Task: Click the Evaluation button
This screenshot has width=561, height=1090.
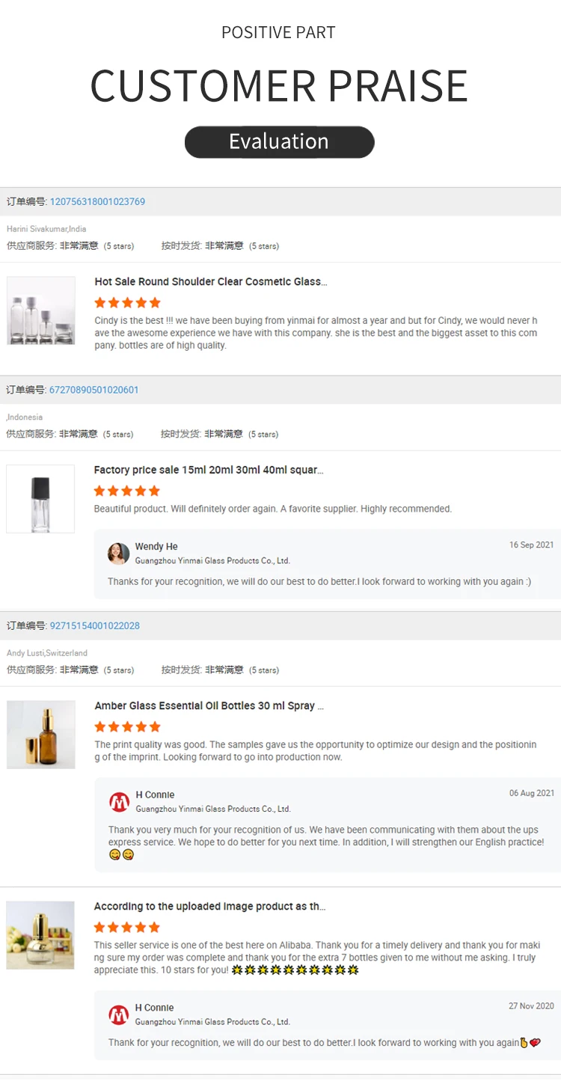Action: (x=279, y=142)
